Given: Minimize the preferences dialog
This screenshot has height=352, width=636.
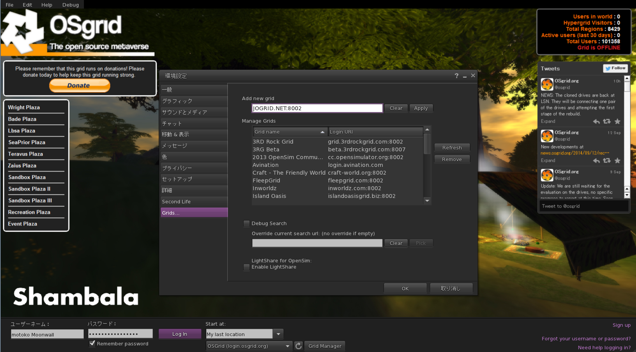Looking at the screenshot, I should click(465, 76).
